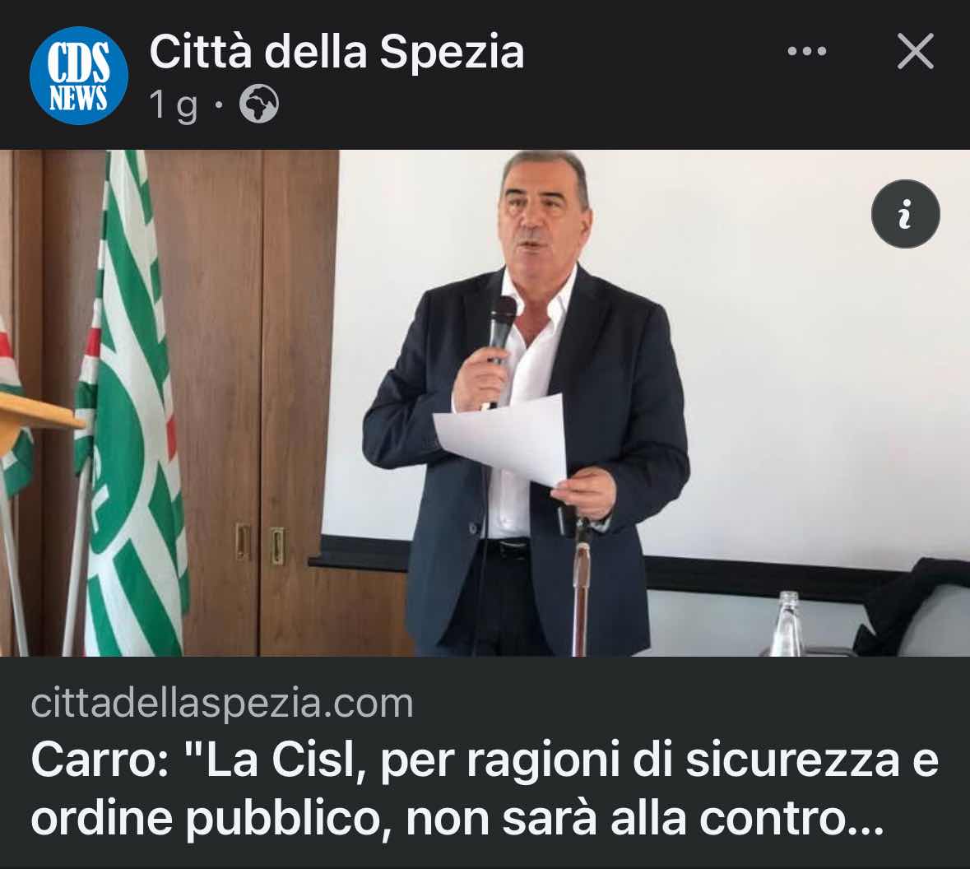
Task: Expand post actions via the ellipsis button
Action: tap(806, 51)
